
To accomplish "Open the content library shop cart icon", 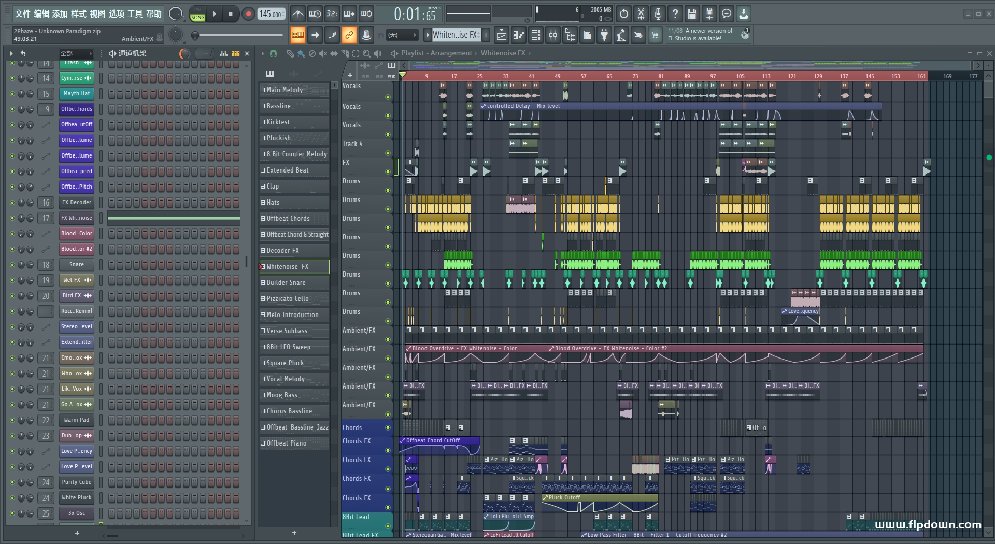I will [x=656, y=35].
